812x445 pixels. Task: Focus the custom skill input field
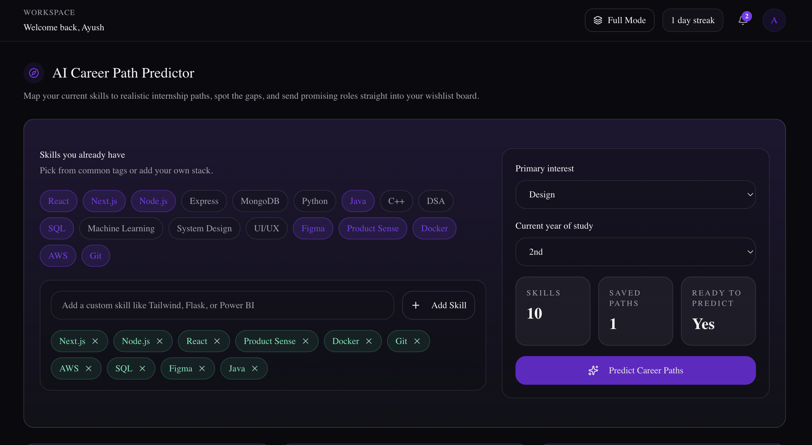click(223, 305)
